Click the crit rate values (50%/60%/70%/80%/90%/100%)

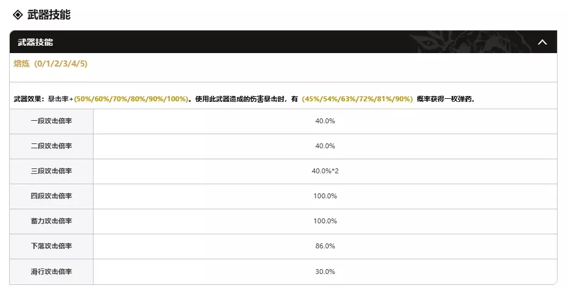pos(131,98)
